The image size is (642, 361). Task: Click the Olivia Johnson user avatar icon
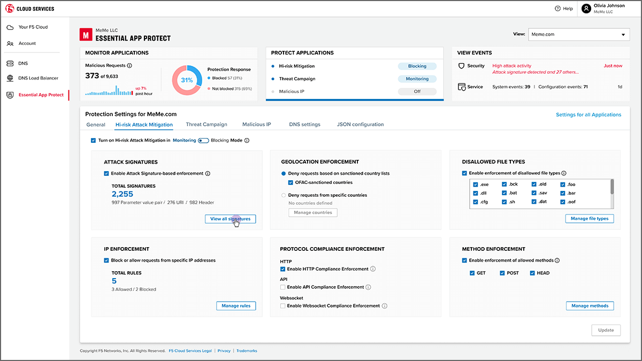(586, 9)
